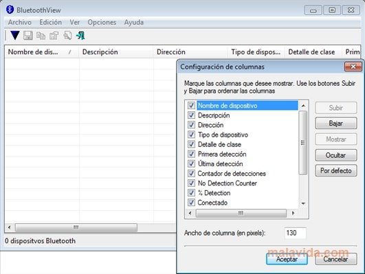Click the Copy selected items toolbar icon

coord(41,36)
